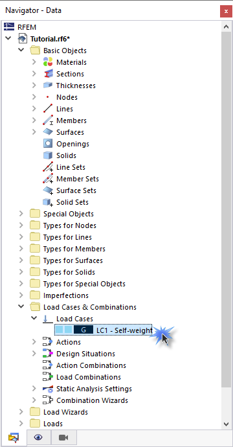The width and height of the screenshot is (233, 447).
Task: Close the Navigator - Data panel
Action: coord(226,12)
